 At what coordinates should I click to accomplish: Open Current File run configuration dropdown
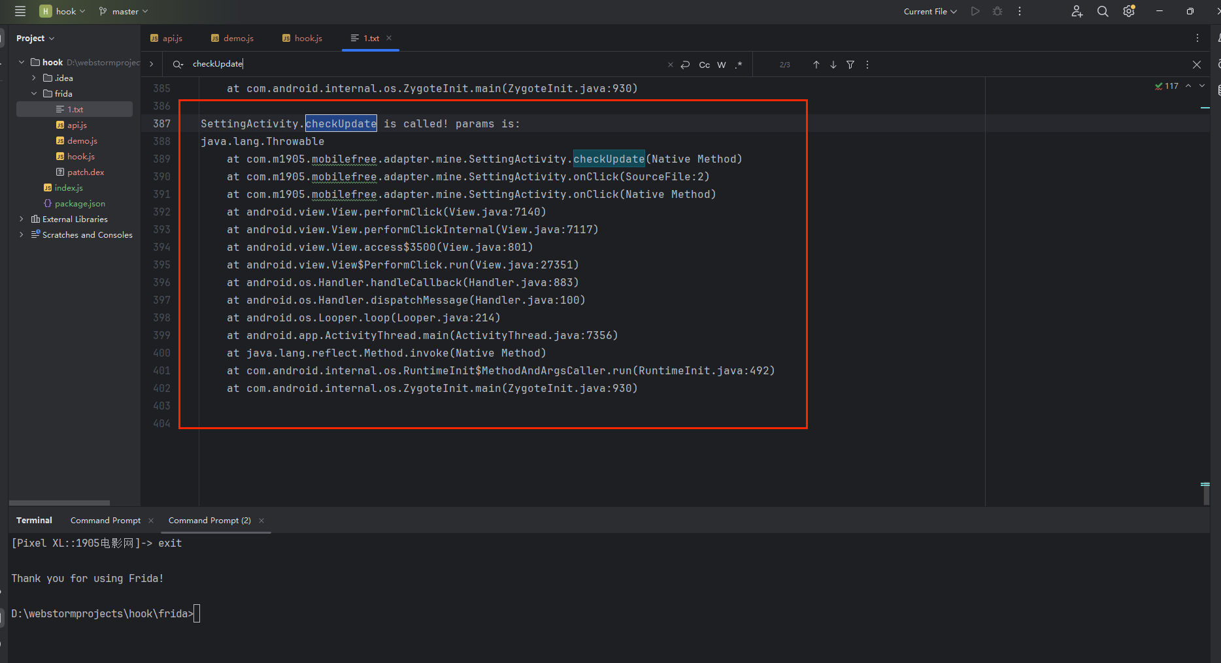point(929,11)
